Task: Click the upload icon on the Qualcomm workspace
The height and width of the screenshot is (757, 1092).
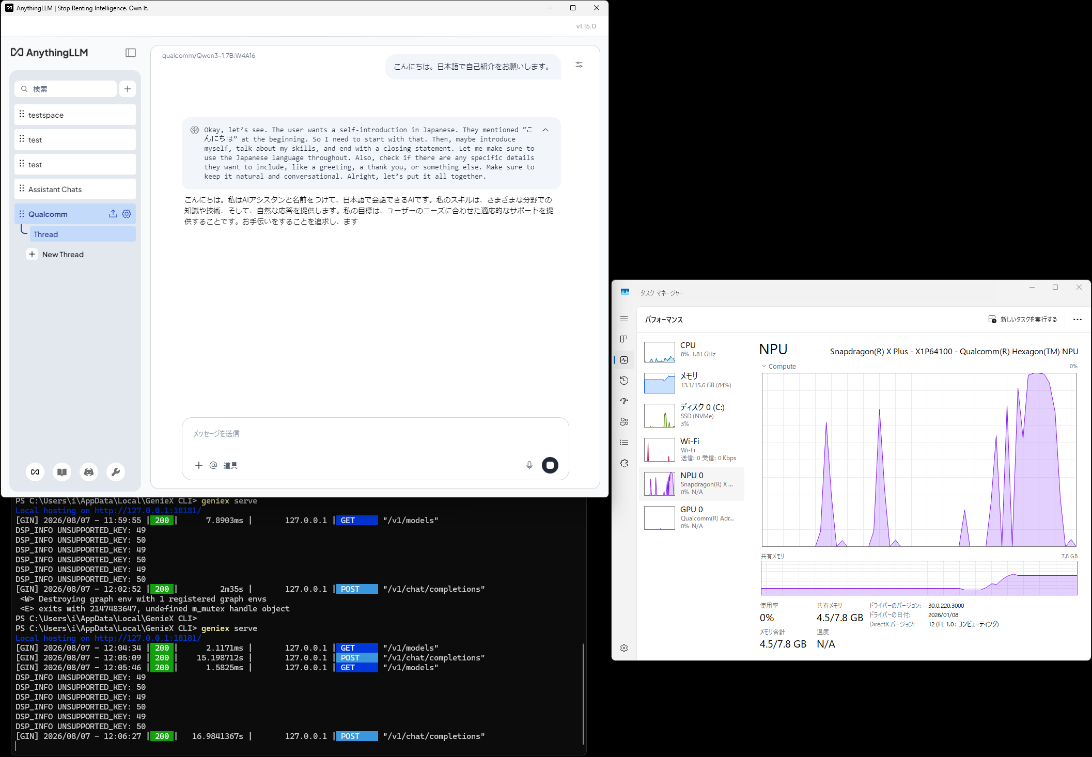Action: click(113, 214)
